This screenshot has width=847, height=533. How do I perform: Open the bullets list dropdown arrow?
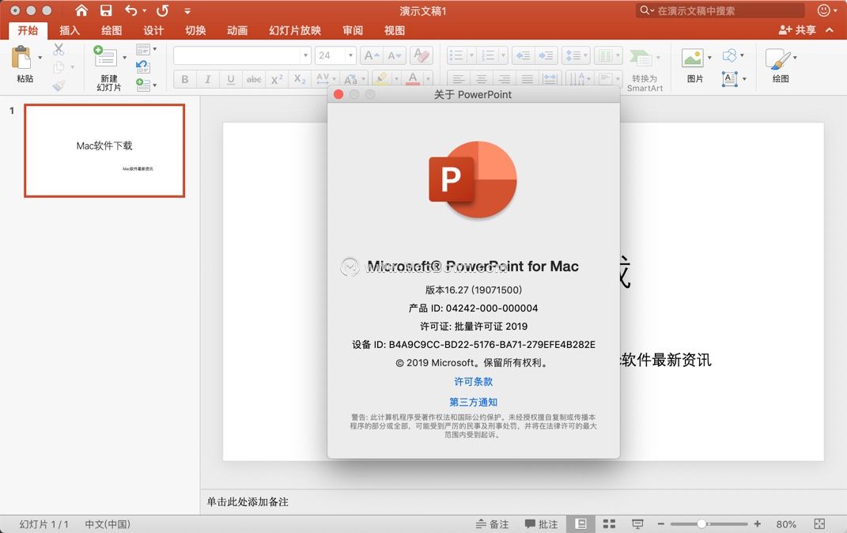pos(471,55)
